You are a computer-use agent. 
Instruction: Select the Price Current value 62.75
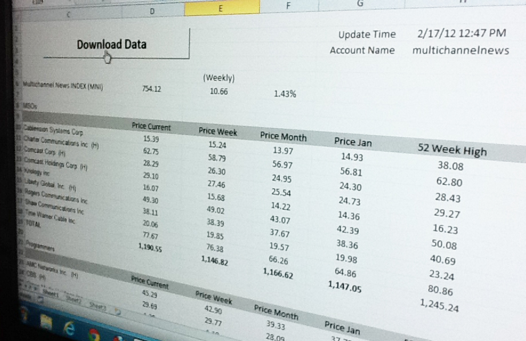point(151,151)
